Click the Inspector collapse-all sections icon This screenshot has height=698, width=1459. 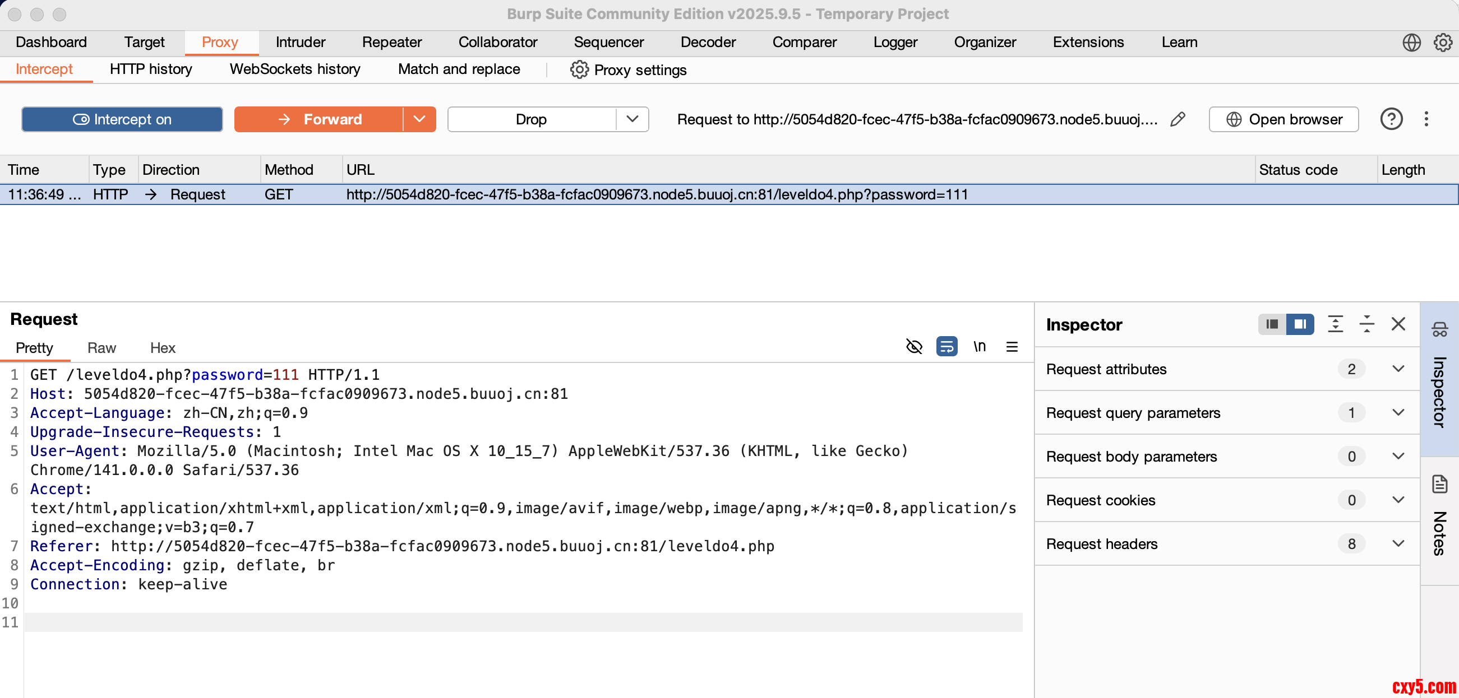1366,324
